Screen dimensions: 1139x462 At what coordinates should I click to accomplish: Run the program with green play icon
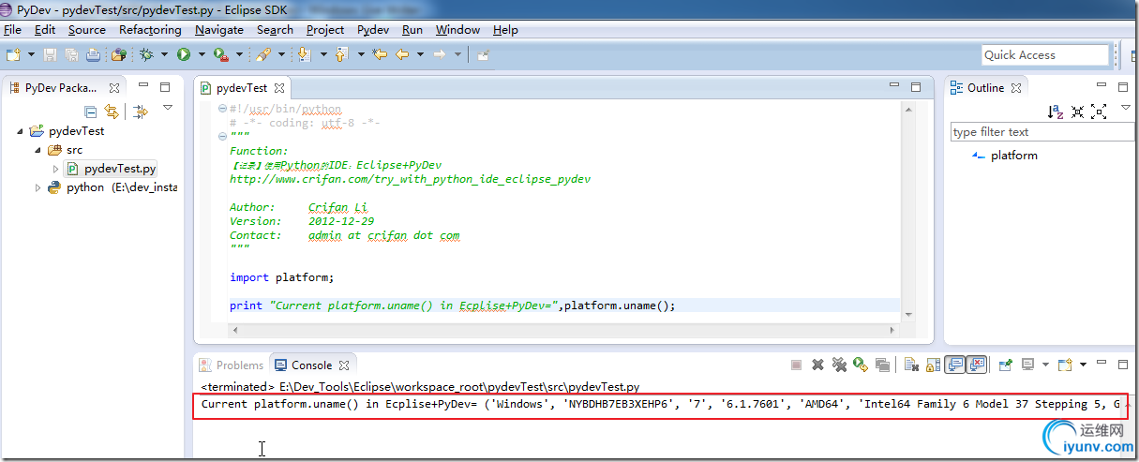tap(183, 54)
